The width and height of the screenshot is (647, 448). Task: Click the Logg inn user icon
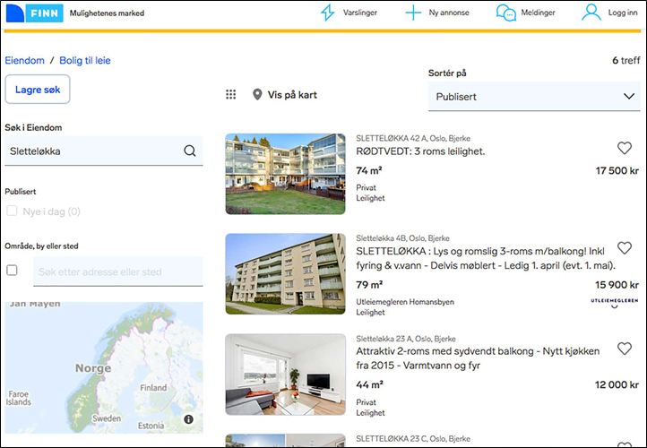591,13
